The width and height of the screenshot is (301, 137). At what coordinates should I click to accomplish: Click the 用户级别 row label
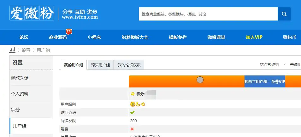click(68, 104)
